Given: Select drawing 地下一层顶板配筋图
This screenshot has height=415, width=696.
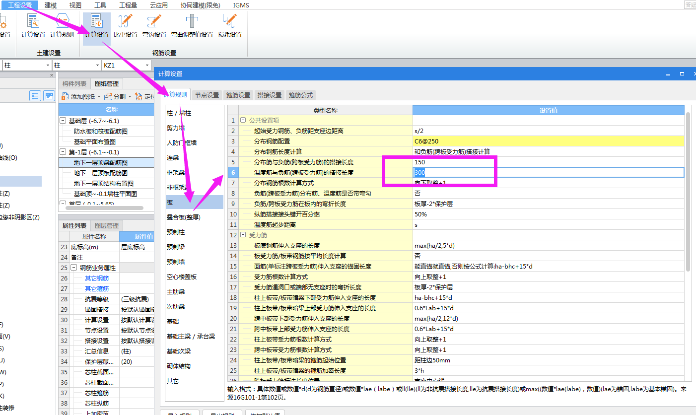Looking at the screenshot, I should click(101, 173).
